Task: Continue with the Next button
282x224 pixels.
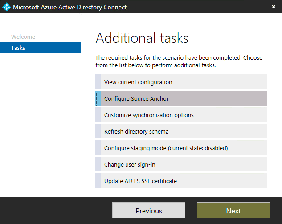Action: point(233,210)
